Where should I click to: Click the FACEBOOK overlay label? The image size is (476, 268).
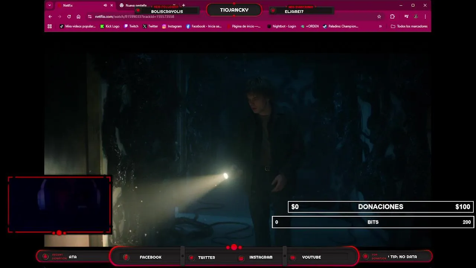point(151,257)
